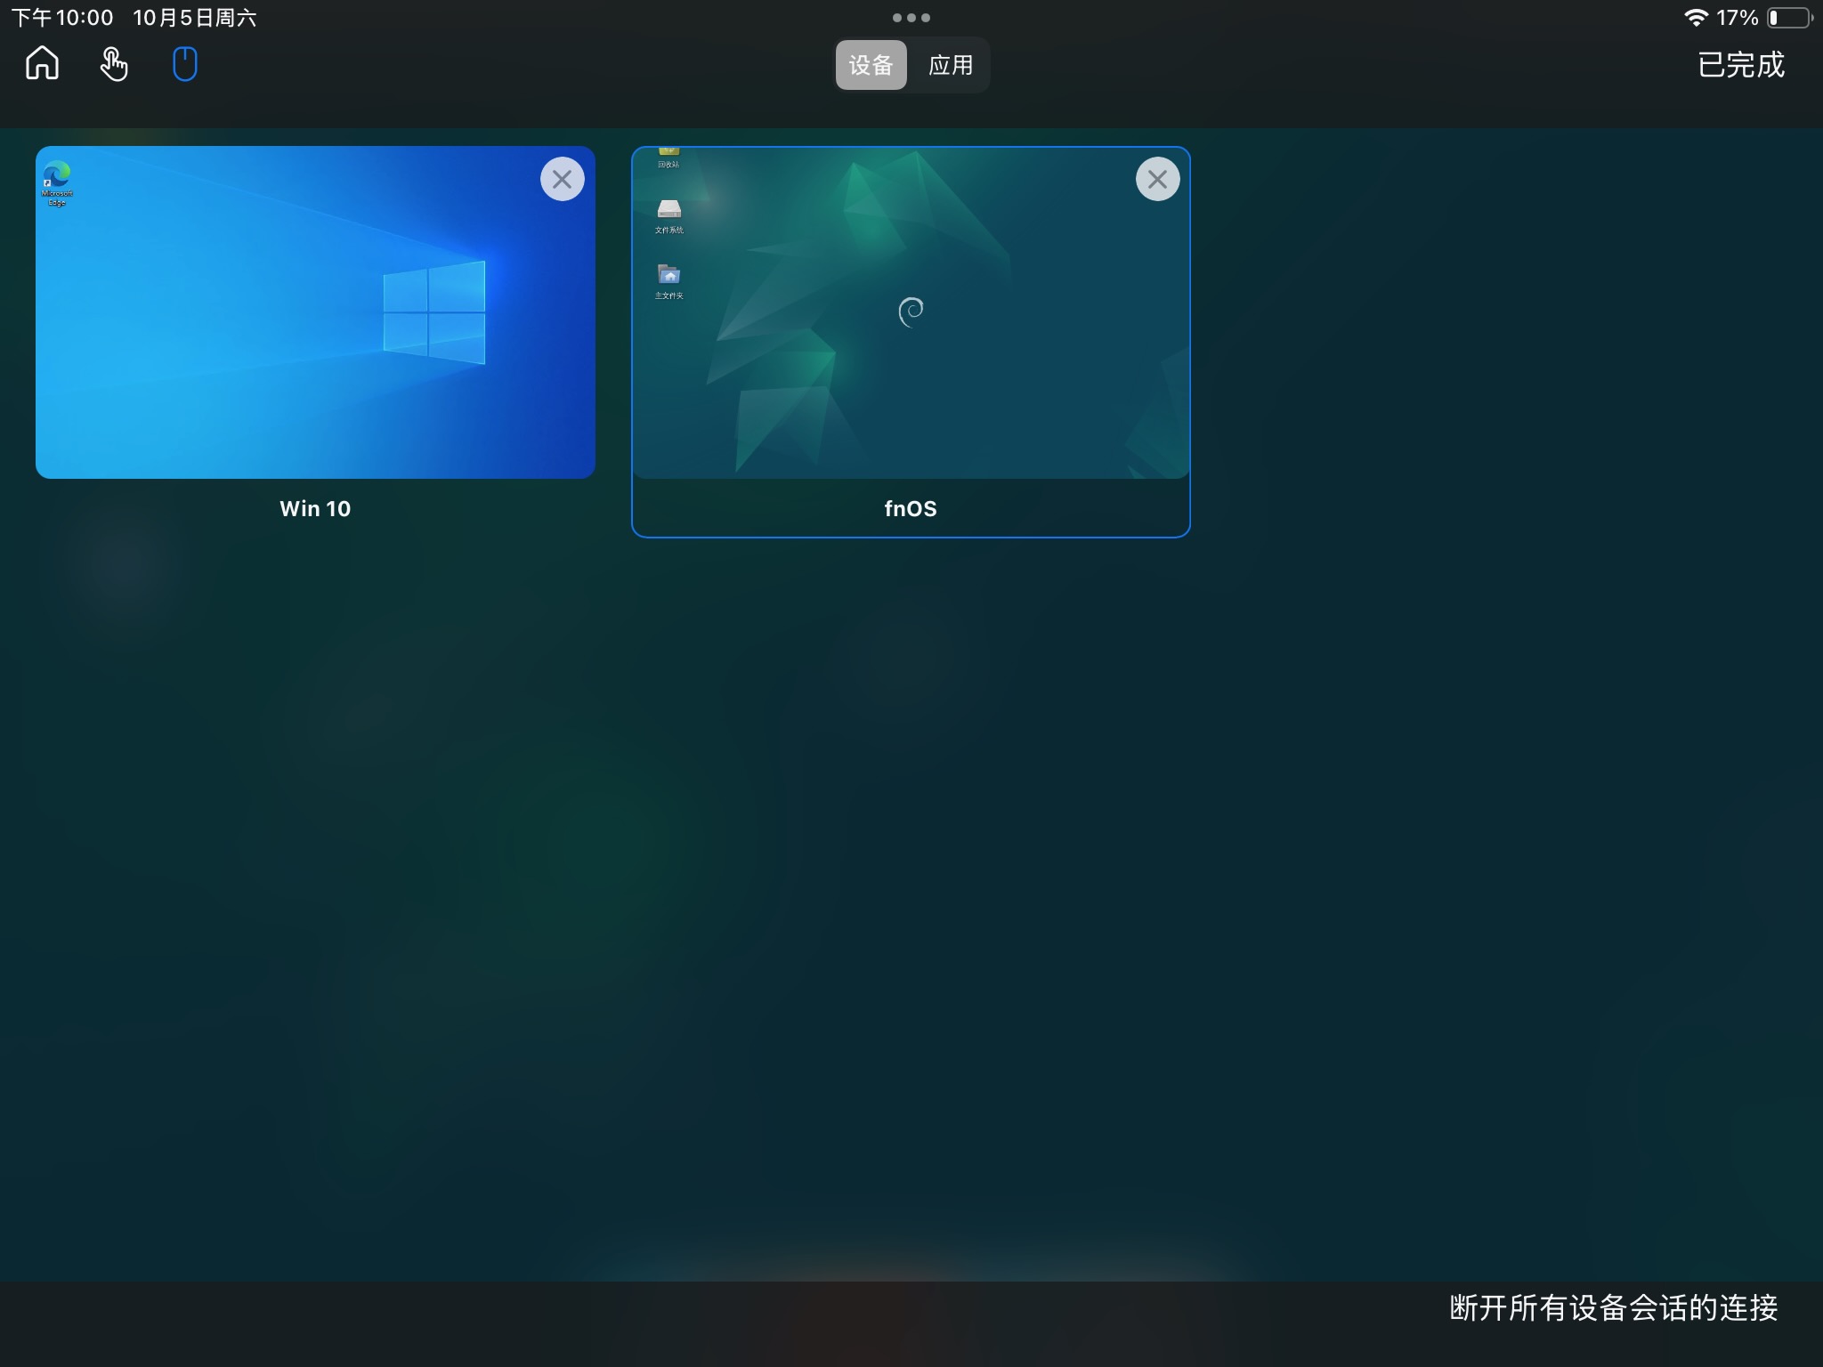Screen dimensions: 1823x1367
Task: Close the fnOS session
Action: tap(1157, 179)
